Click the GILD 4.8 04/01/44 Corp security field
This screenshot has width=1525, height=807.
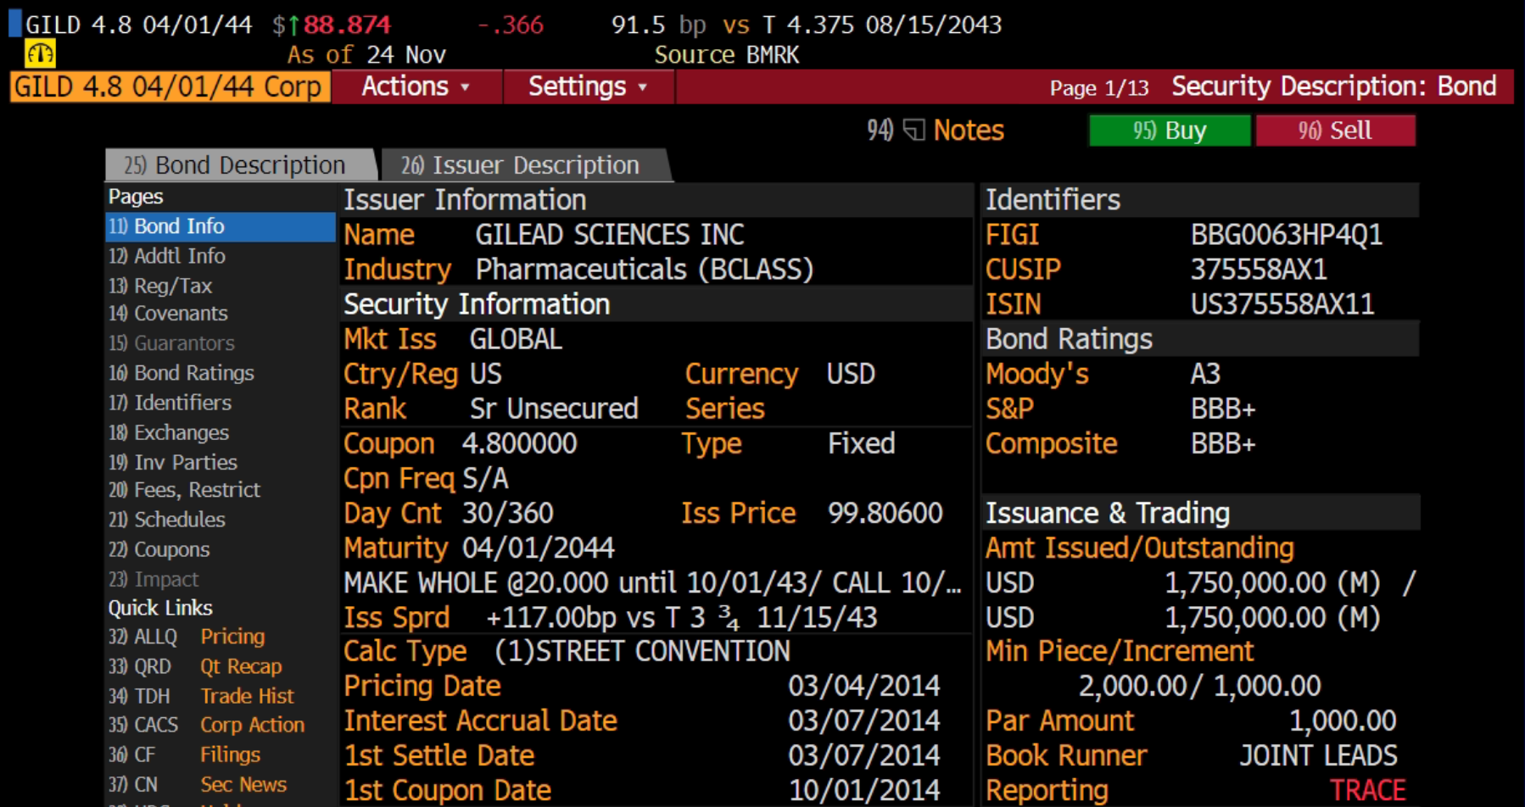pos(170,86)
